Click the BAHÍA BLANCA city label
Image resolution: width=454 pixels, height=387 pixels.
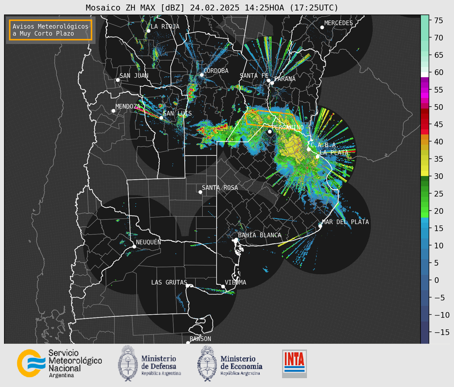point(260,235)
